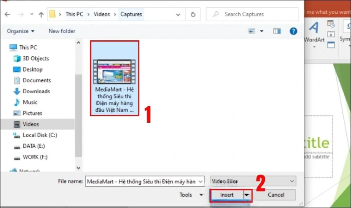Open WordArt in PowerPoint ribbon
This screenshot has height=208, width=351.
tap(314, 35)
